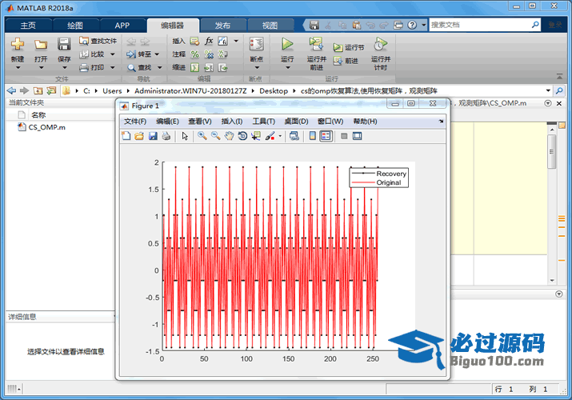Click the 运行并前进 run and advance icon
The width and height of the screenshot is (572, 400).
316,45
